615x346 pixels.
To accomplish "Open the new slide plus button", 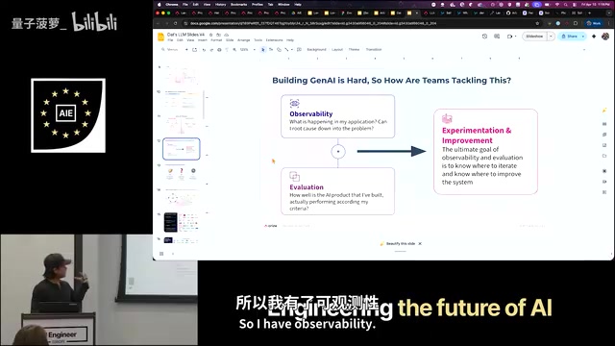I will click(x=186, y=50).
